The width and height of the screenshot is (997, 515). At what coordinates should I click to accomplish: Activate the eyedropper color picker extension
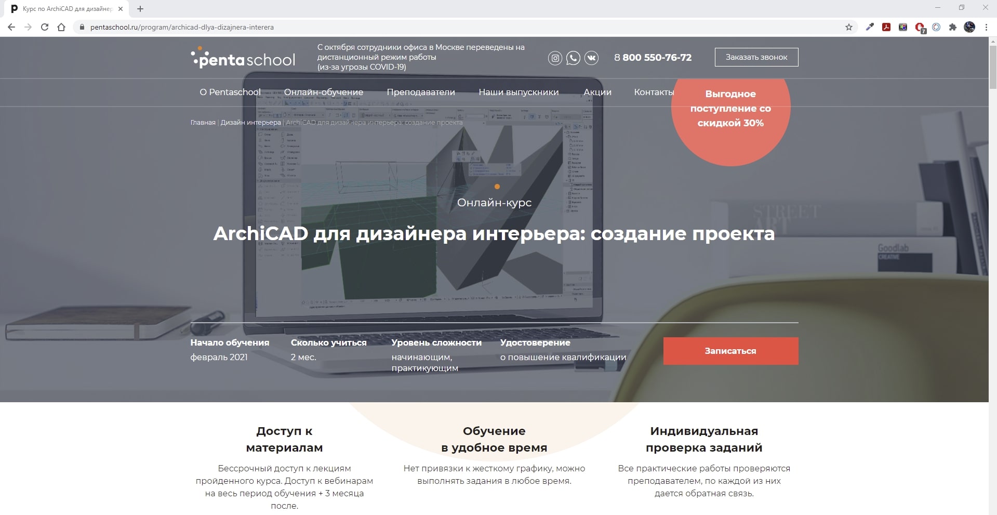tap(870, 27)
